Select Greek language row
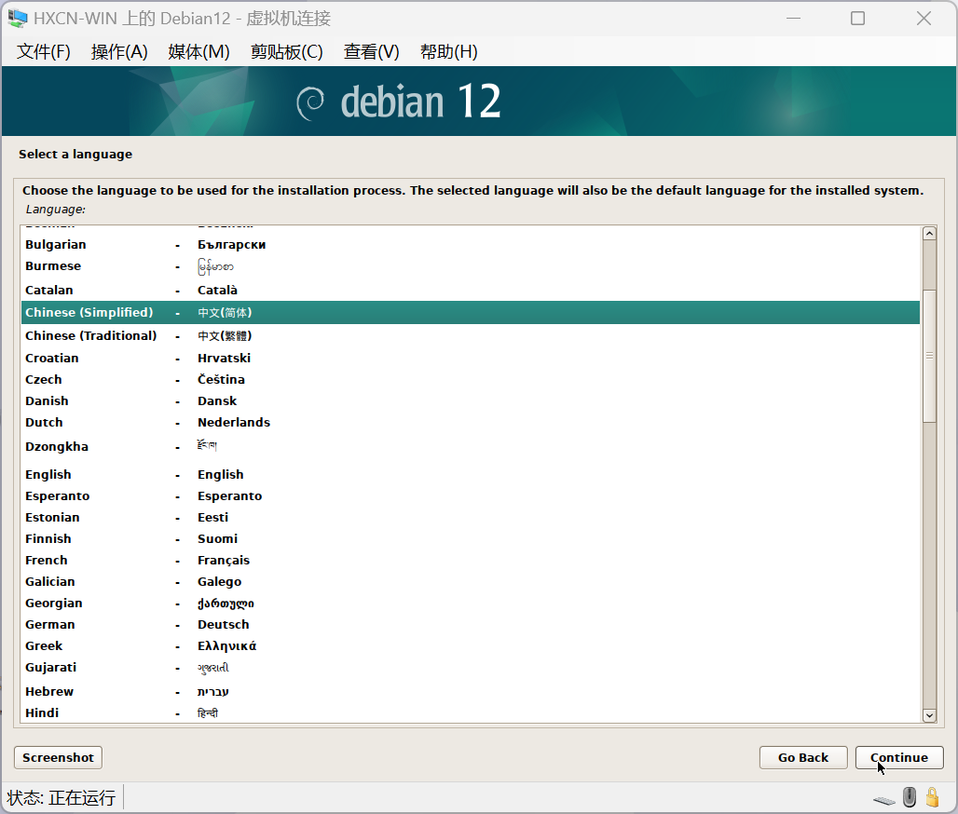Screen dimensions: 958x814 tap(471, 645)
